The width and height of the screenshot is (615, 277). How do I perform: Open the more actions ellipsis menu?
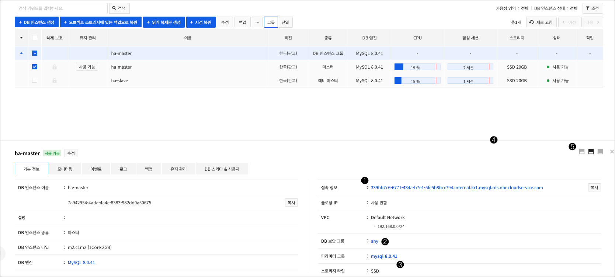257,22
